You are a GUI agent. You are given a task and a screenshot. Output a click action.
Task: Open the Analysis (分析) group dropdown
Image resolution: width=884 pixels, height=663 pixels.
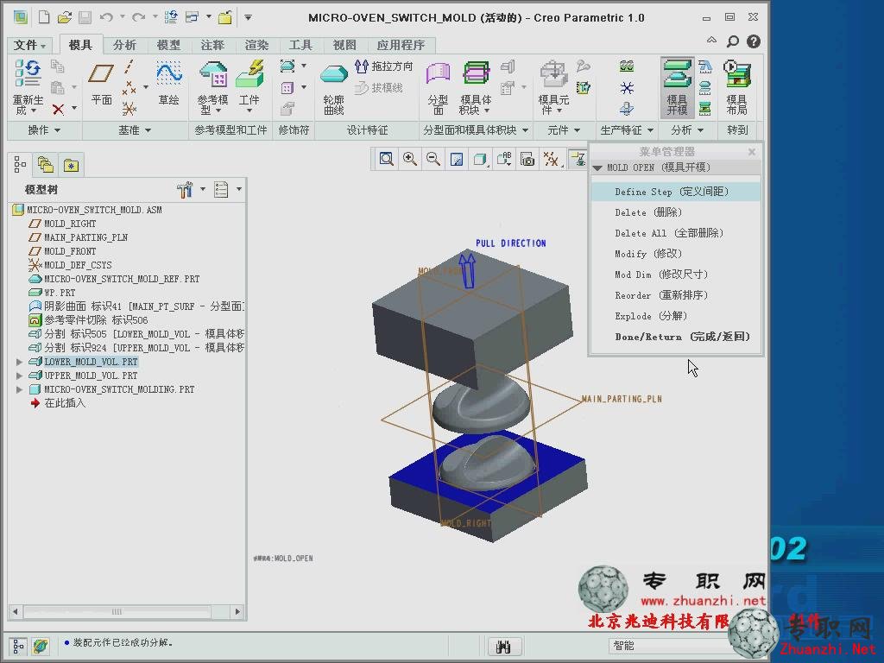tap(686, 130)
